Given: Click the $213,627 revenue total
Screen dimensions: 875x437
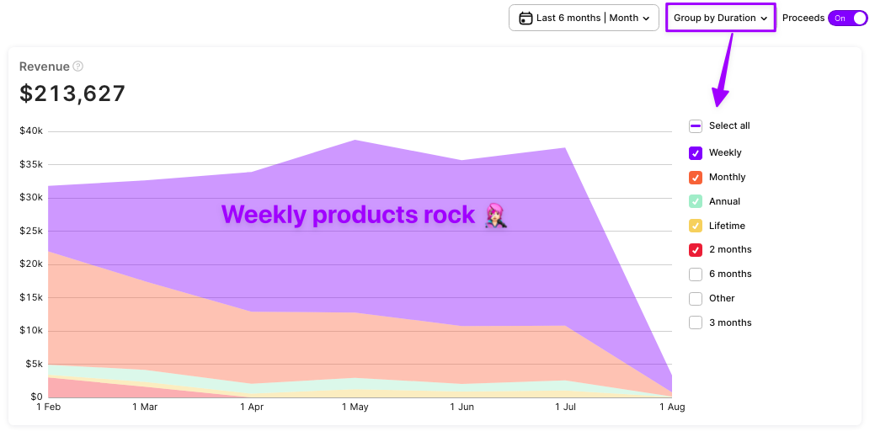Looking at the screenshot, I should [72, 93].
